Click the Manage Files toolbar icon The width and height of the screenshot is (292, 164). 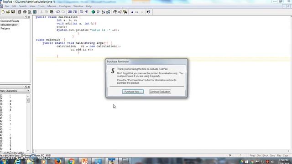20,12
